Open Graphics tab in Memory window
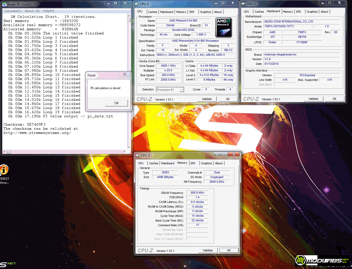The height and width of the screenshot is (269, 352). (x=206, y=163)
